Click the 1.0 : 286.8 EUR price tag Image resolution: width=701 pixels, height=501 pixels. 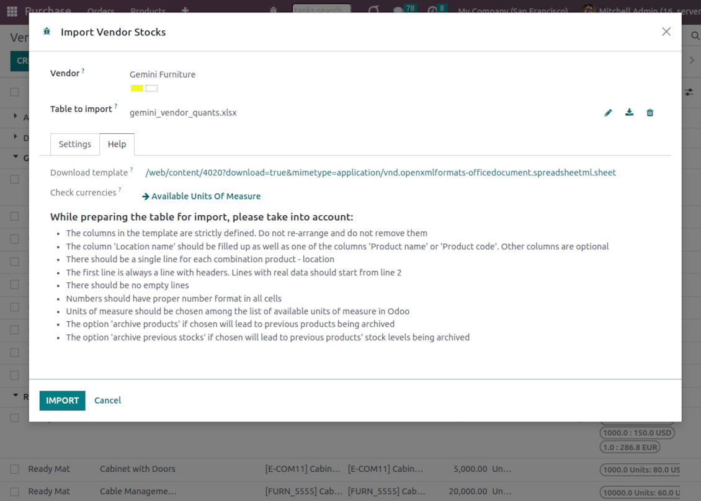[x=630, y=448]
